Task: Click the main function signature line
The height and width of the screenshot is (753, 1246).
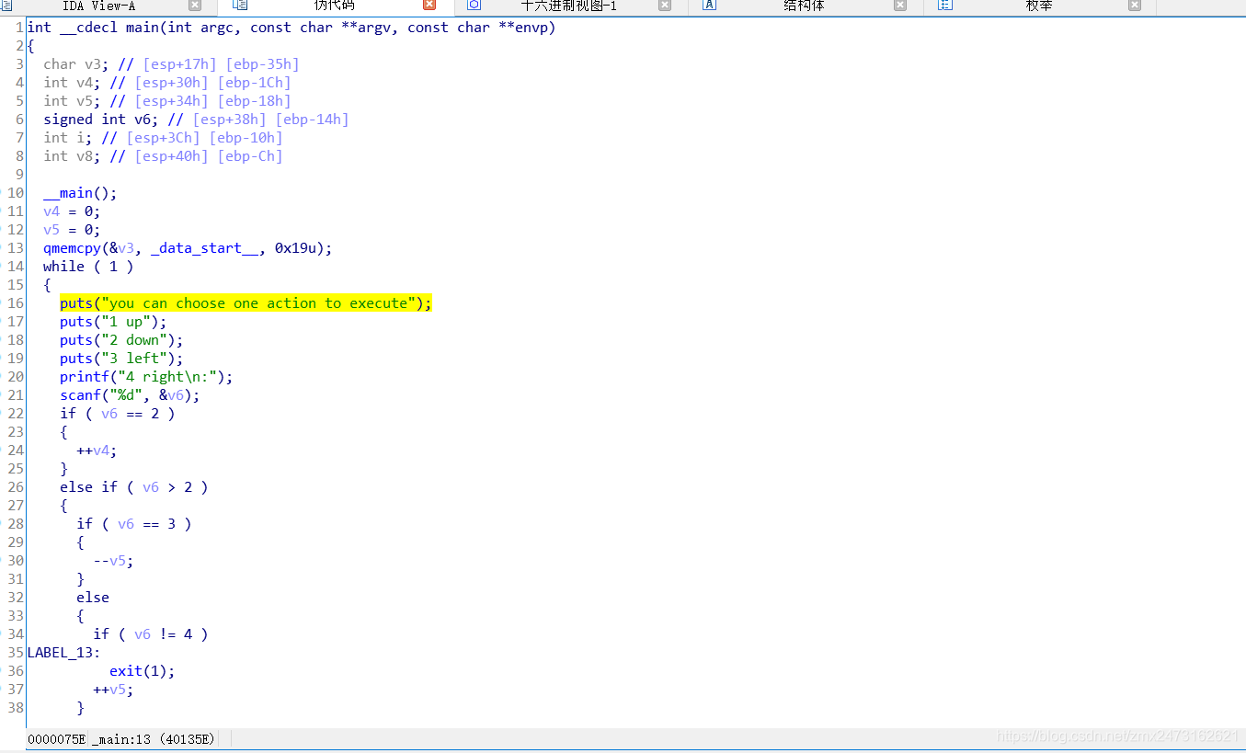Action: pyautogui.click(x=291, y=28)
